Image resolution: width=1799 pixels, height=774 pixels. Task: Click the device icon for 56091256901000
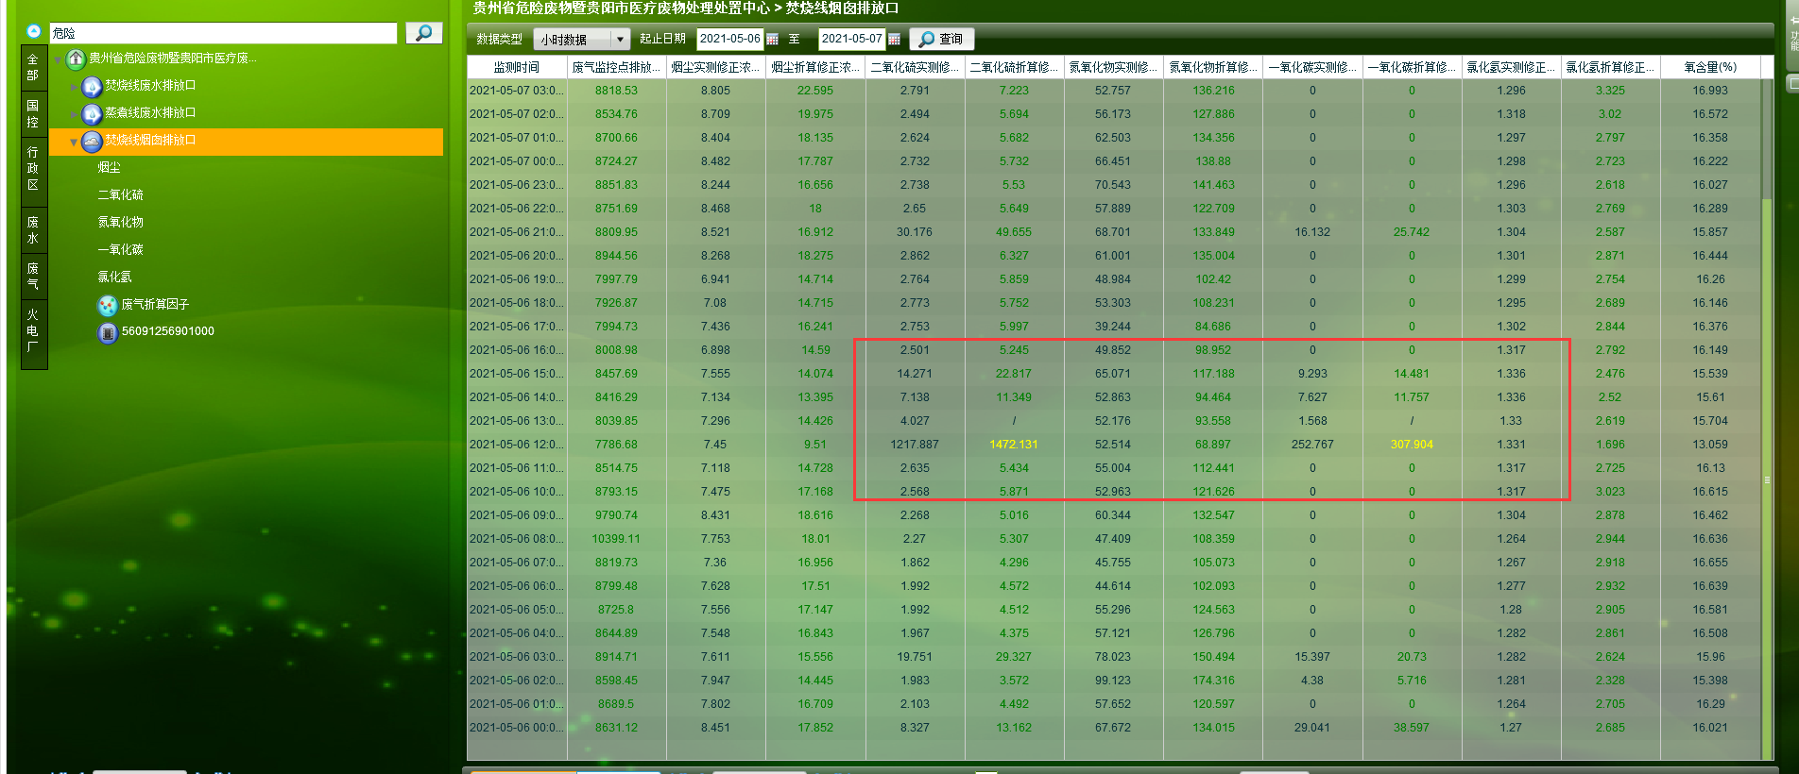(108, 332)
